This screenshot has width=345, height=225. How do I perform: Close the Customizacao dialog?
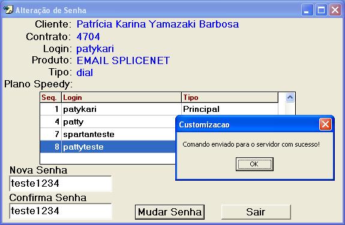(x=325, y=124)
